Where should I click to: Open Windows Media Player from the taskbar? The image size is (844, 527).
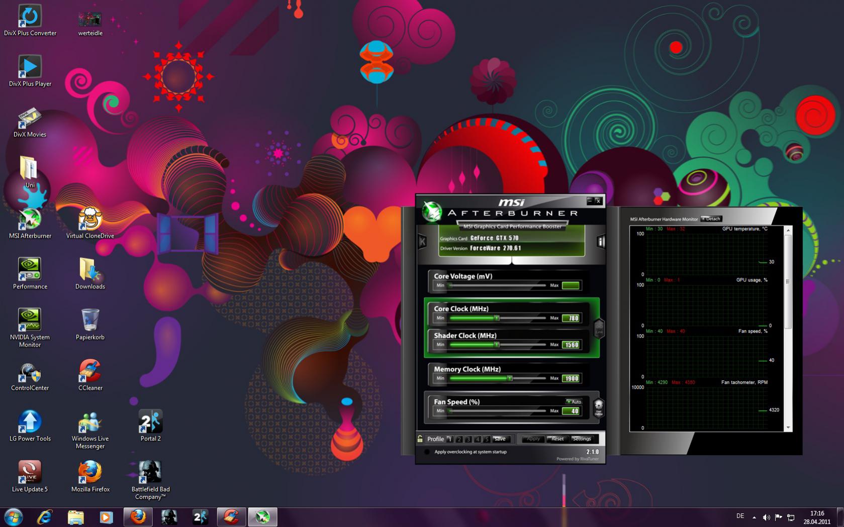[106, 517]
